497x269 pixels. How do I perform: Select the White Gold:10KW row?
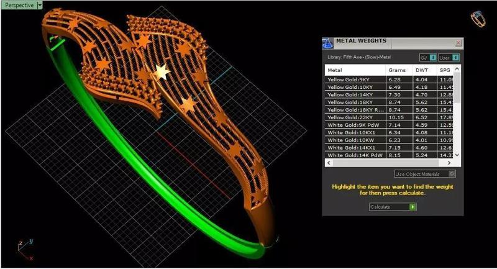point(390,140)
